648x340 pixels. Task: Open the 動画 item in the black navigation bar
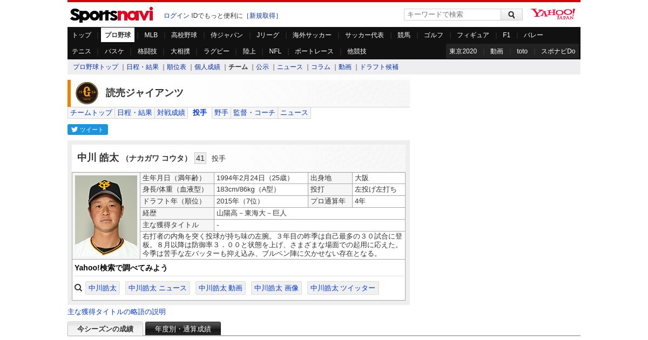point(497,51)
